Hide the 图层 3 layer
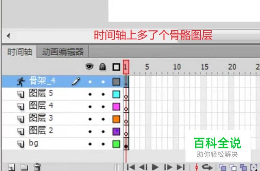 click(90, 119)
